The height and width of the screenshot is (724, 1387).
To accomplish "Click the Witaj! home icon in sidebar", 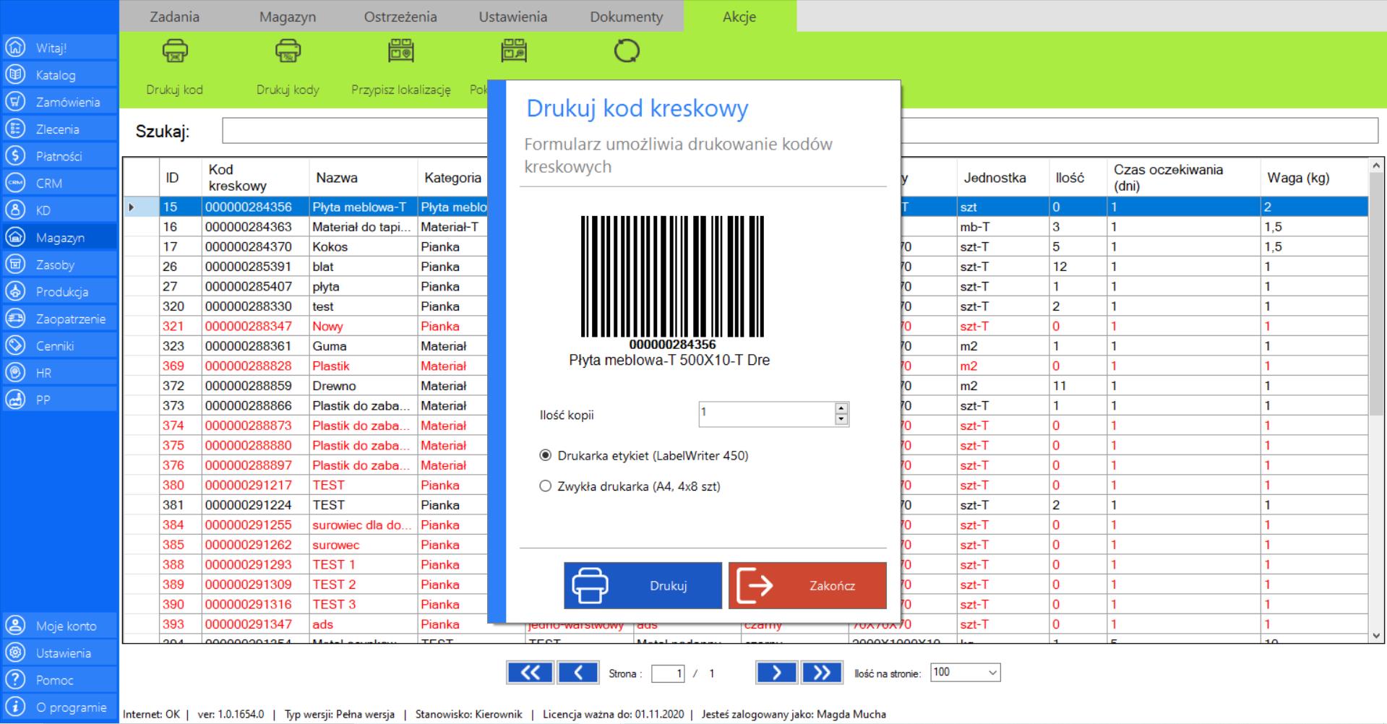I will 15,48.
